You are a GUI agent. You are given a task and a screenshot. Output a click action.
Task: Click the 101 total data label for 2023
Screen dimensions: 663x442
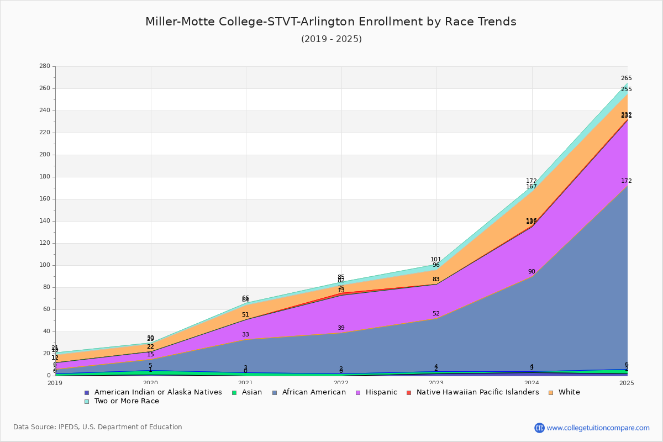pos(436,260)
